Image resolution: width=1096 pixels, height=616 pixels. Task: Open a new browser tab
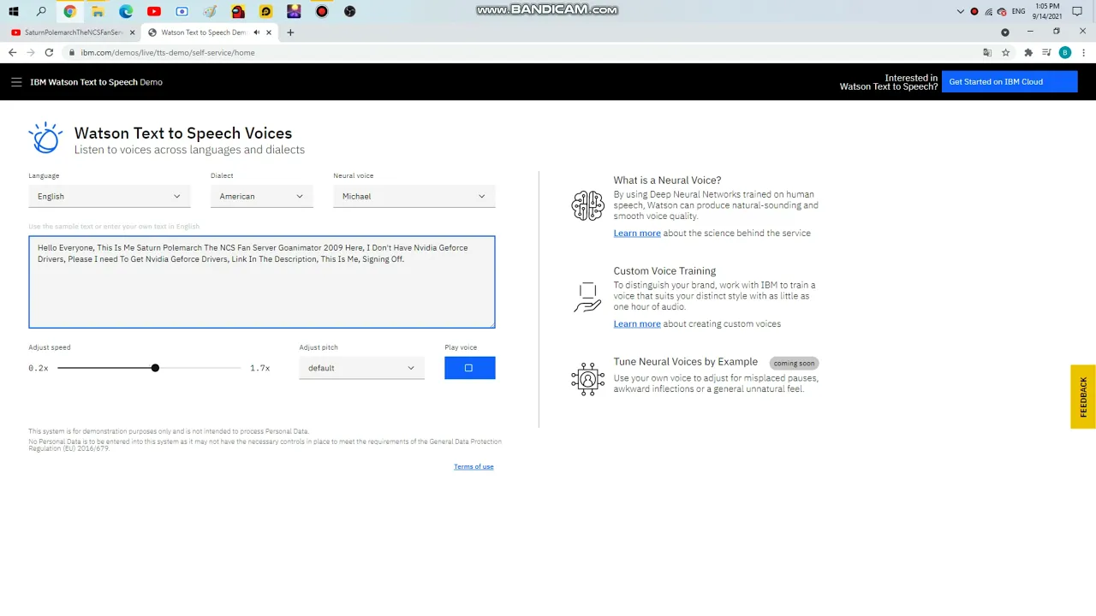pyautogui.click(x=290, y=33)
